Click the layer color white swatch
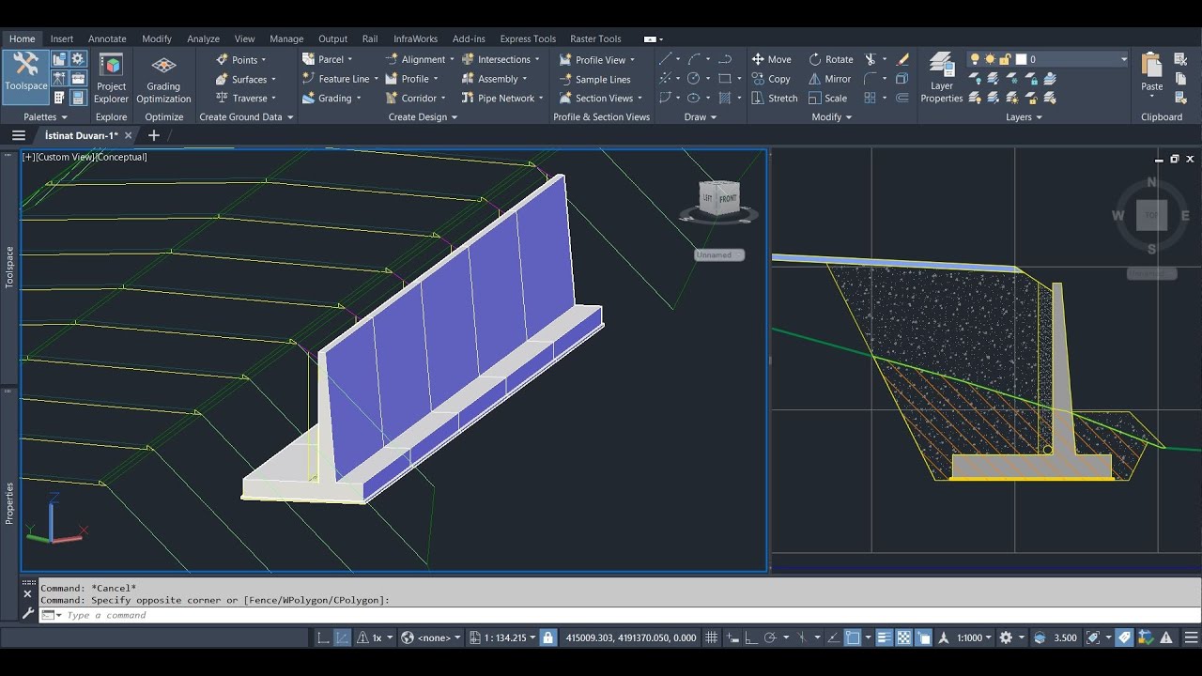The height and width of the screenshot is (676, 1202). (1021, 59)
